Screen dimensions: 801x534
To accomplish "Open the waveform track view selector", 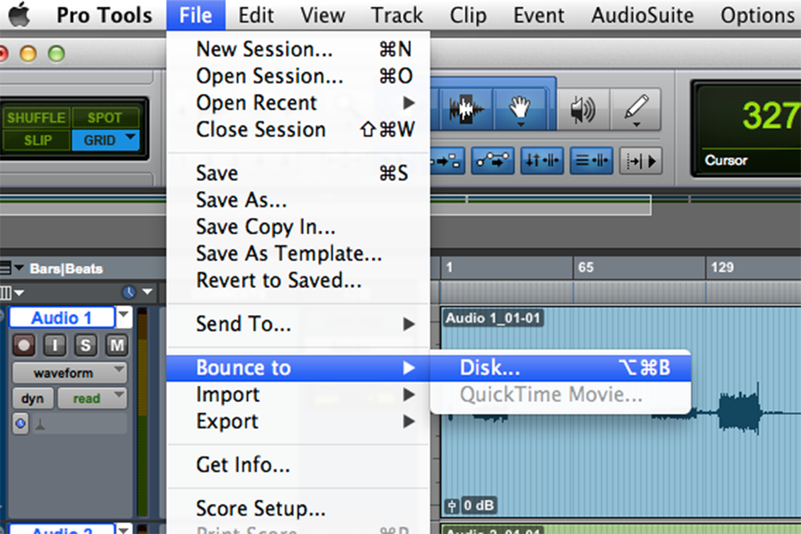I will pyautogui.click(x=70, y=373).
